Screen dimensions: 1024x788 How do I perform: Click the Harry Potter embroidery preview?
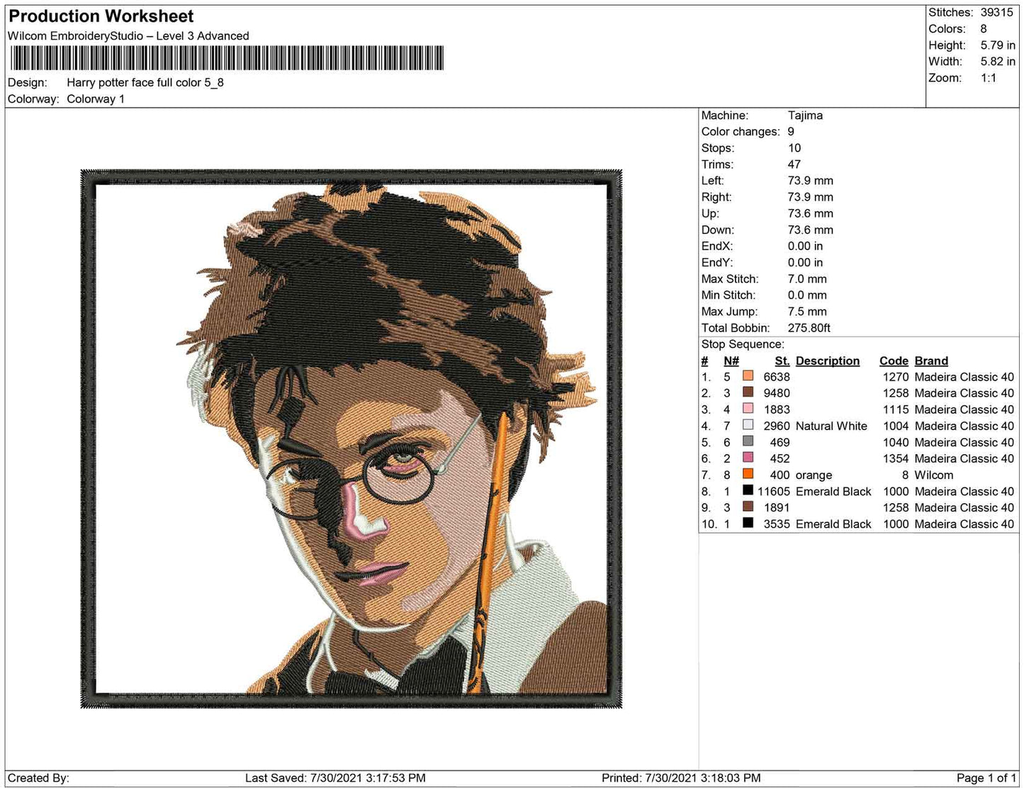[354, 439]
